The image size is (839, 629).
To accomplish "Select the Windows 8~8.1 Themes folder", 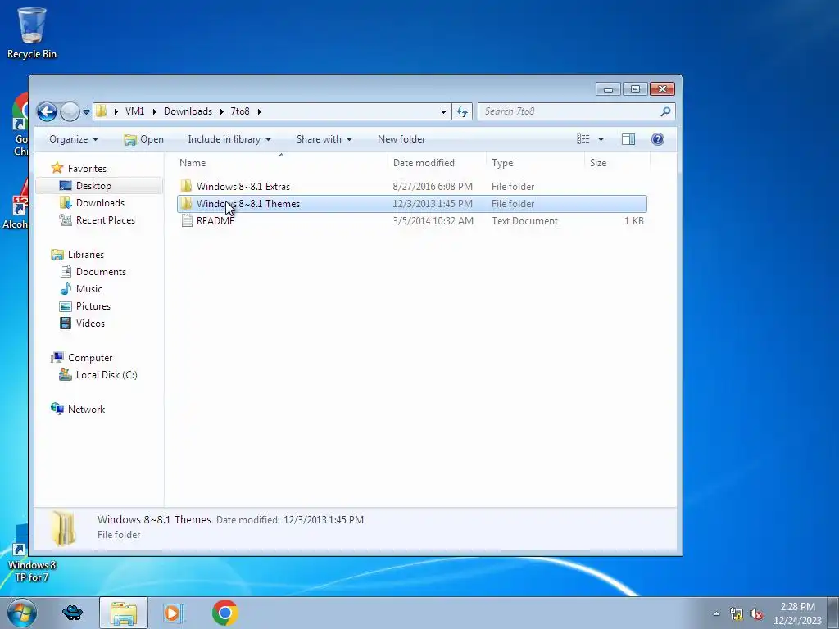I will tap(411, 204).
